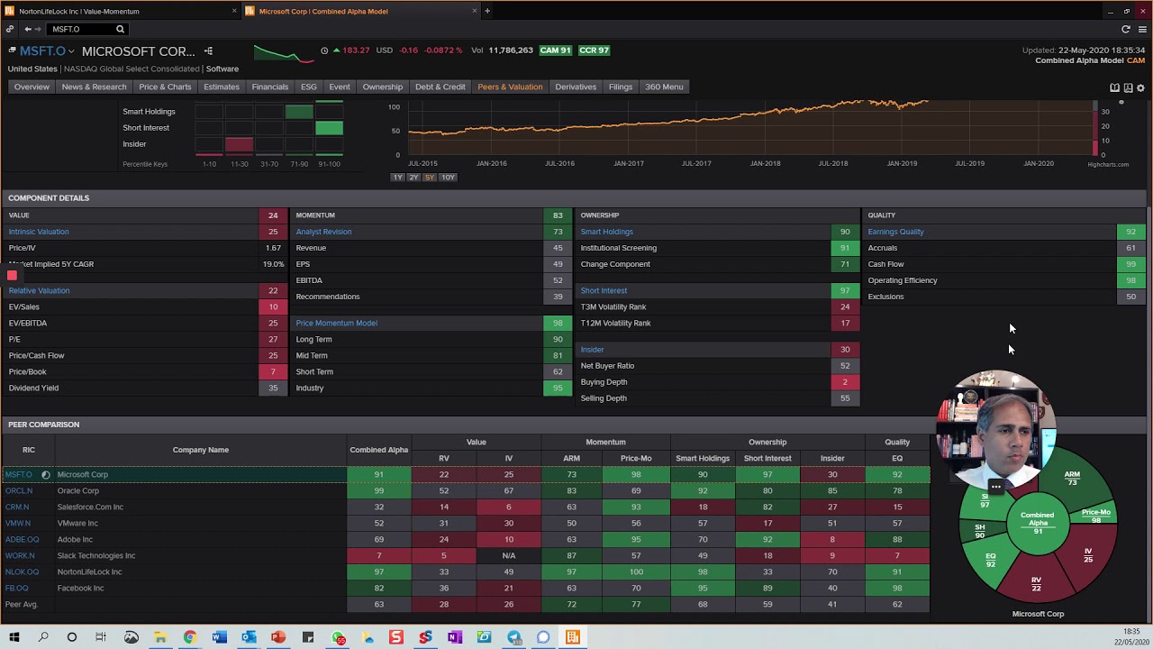Click the Windows taskbar search icon
The height and width of the screenshot is (649, 1153).
click(43, 637)
